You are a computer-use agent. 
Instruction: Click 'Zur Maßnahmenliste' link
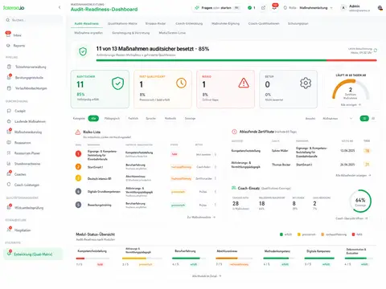pyautogui.click(x=201, y=217)
